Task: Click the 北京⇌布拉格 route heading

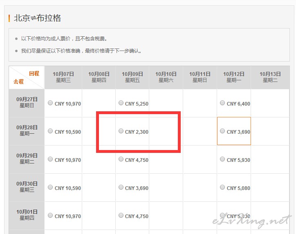Action: (38, 18)
